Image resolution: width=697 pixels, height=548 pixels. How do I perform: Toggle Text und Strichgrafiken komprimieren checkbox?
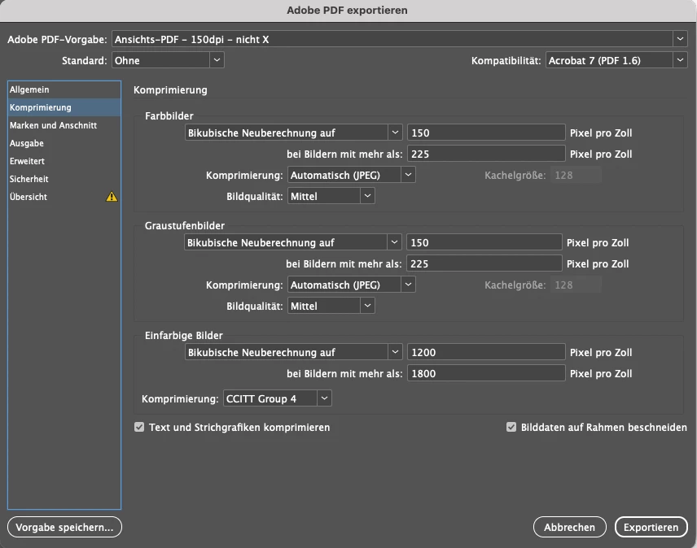point(139,427)
